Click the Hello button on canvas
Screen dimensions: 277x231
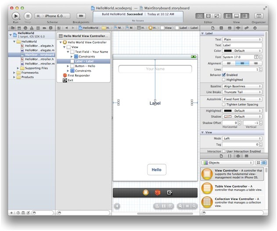pyautogui.click(x=157, y=170)
